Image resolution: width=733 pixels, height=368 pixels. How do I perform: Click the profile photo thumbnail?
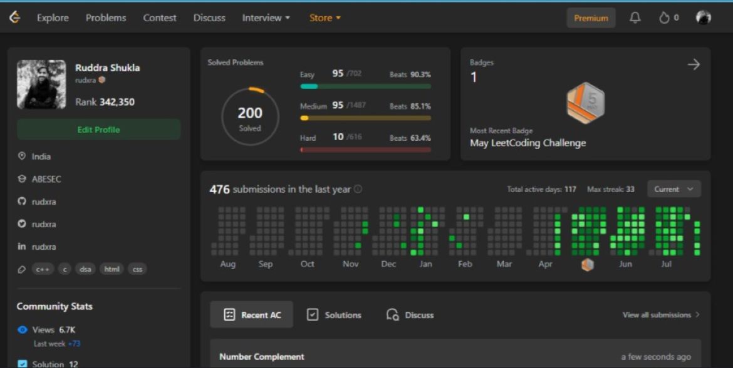[x=41, y=84]
